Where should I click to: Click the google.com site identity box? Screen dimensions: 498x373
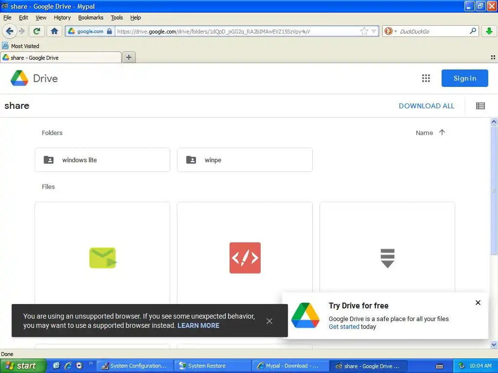[x=90, y=31]
